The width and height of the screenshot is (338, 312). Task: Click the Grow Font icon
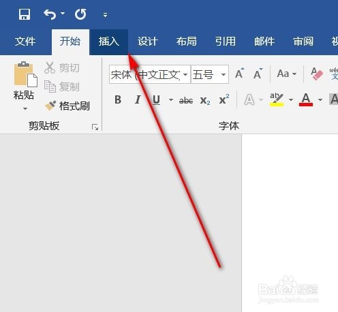pos(240,74)
